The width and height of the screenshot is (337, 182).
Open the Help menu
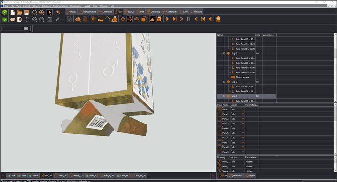(x=112, y=6)
